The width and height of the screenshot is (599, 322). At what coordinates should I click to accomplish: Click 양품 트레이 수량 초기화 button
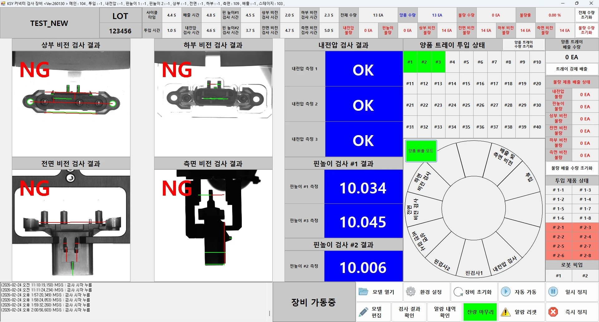[x=524, y=45]
